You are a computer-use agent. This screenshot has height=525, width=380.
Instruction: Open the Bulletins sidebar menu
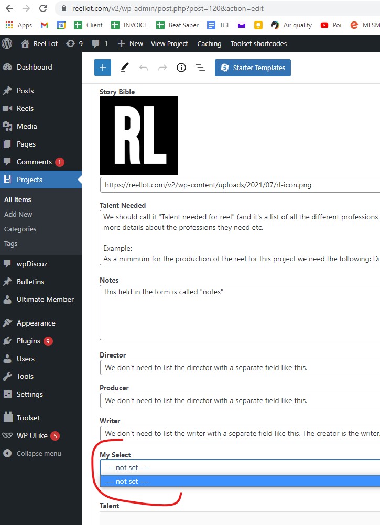40,282
